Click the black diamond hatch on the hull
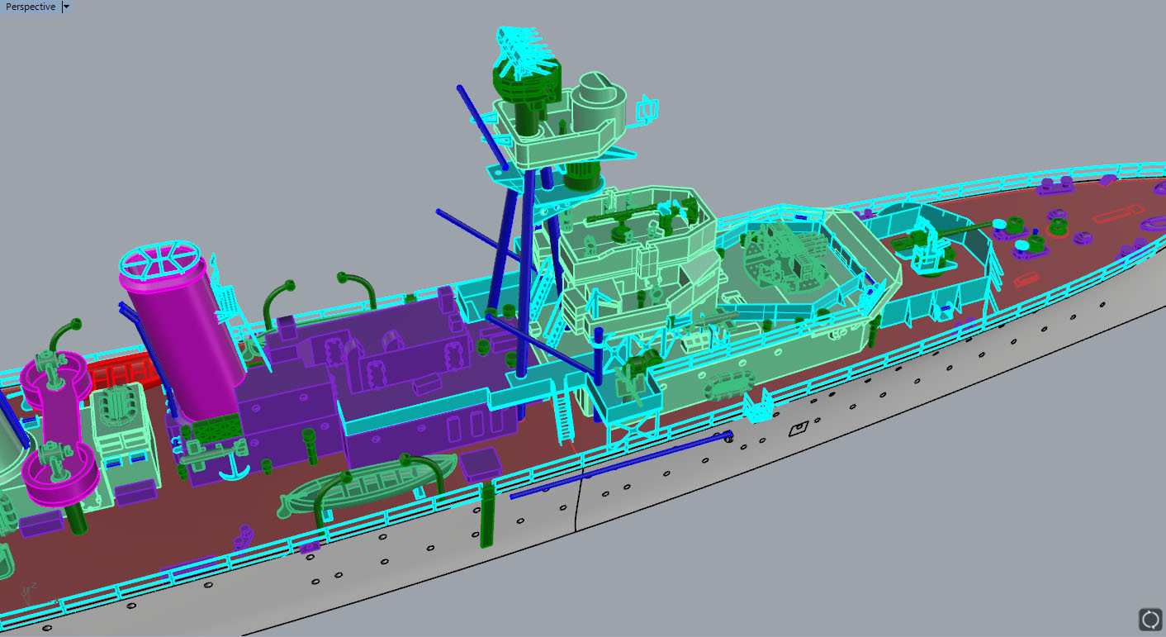 (x=798, y=429)
